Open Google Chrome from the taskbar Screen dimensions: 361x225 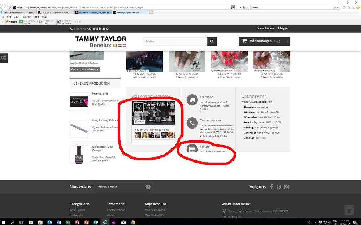coord(132,222)
